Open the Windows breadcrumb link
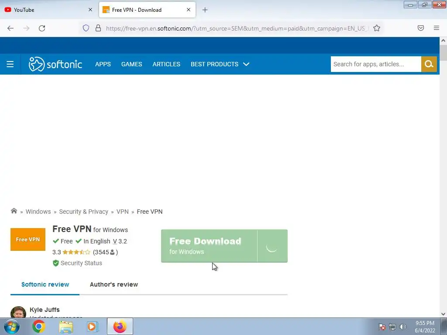This screenshot has height=335, width=447. point(38,212)
